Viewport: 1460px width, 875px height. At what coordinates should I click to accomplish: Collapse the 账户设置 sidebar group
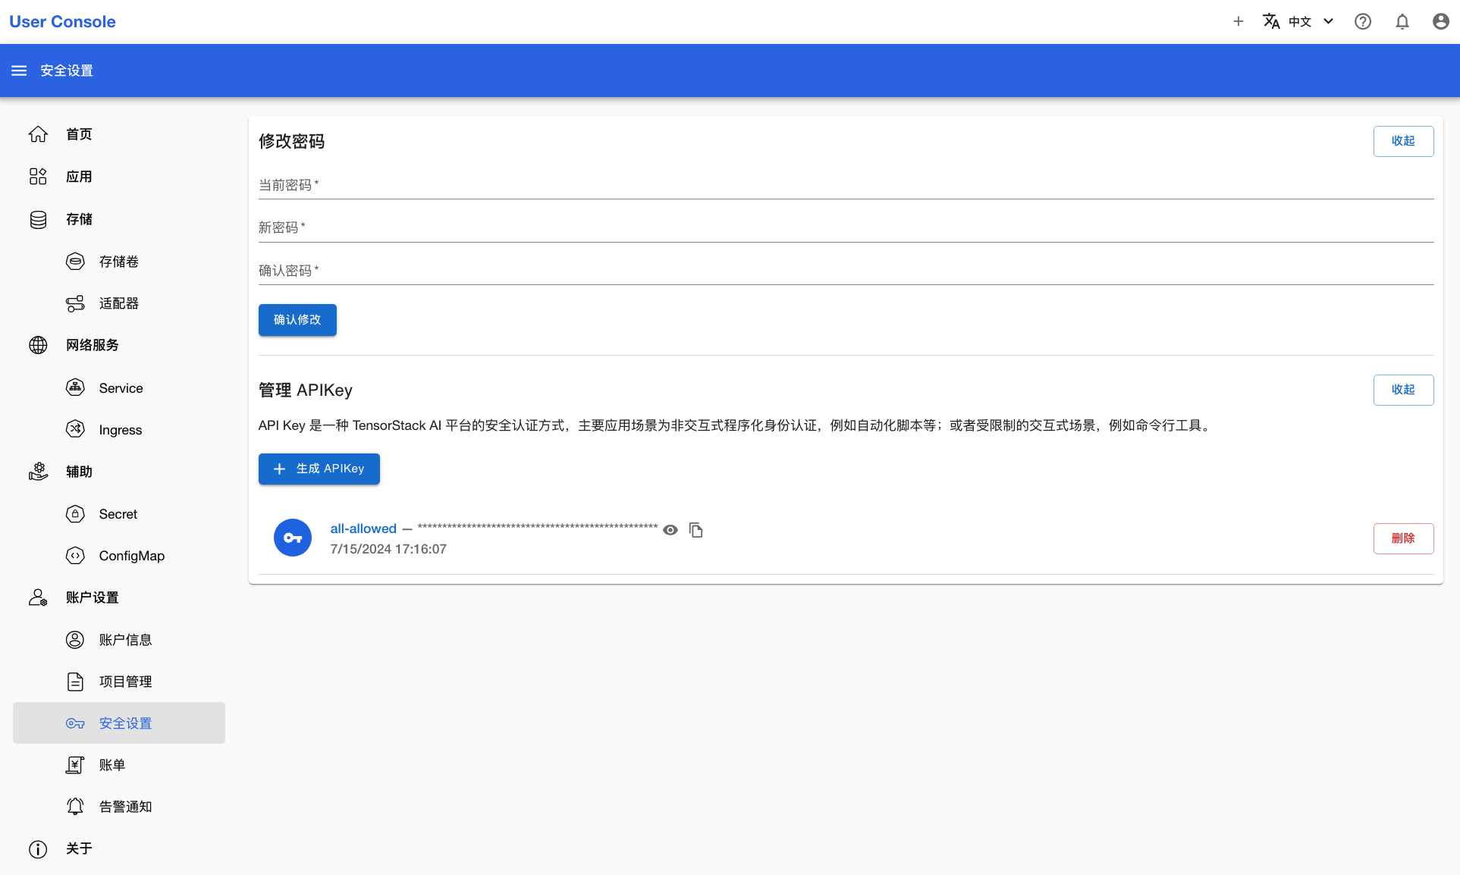pos(119,597)
